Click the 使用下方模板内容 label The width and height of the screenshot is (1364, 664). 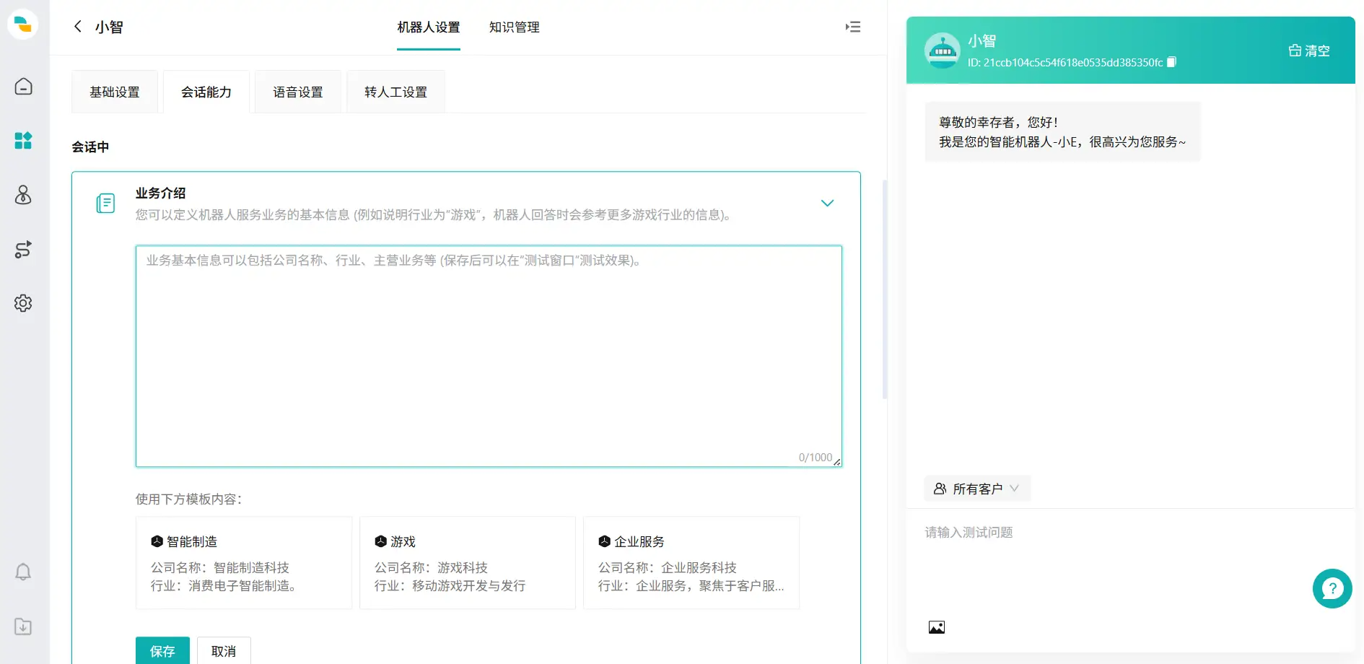188,499
